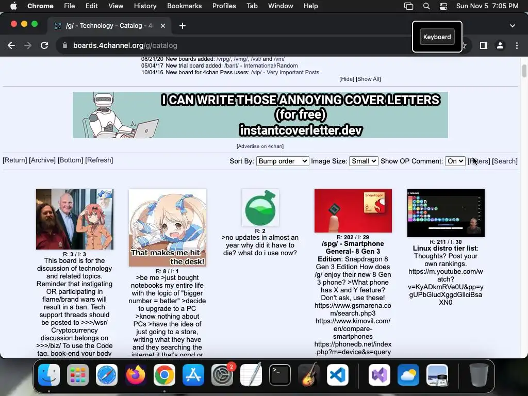Click the Advertise on 4chan link
Screen dimensions: 528x396
pos(260,146)
